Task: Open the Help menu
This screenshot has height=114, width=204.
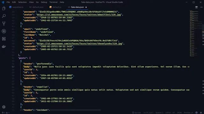Action: tap(62, 2)
